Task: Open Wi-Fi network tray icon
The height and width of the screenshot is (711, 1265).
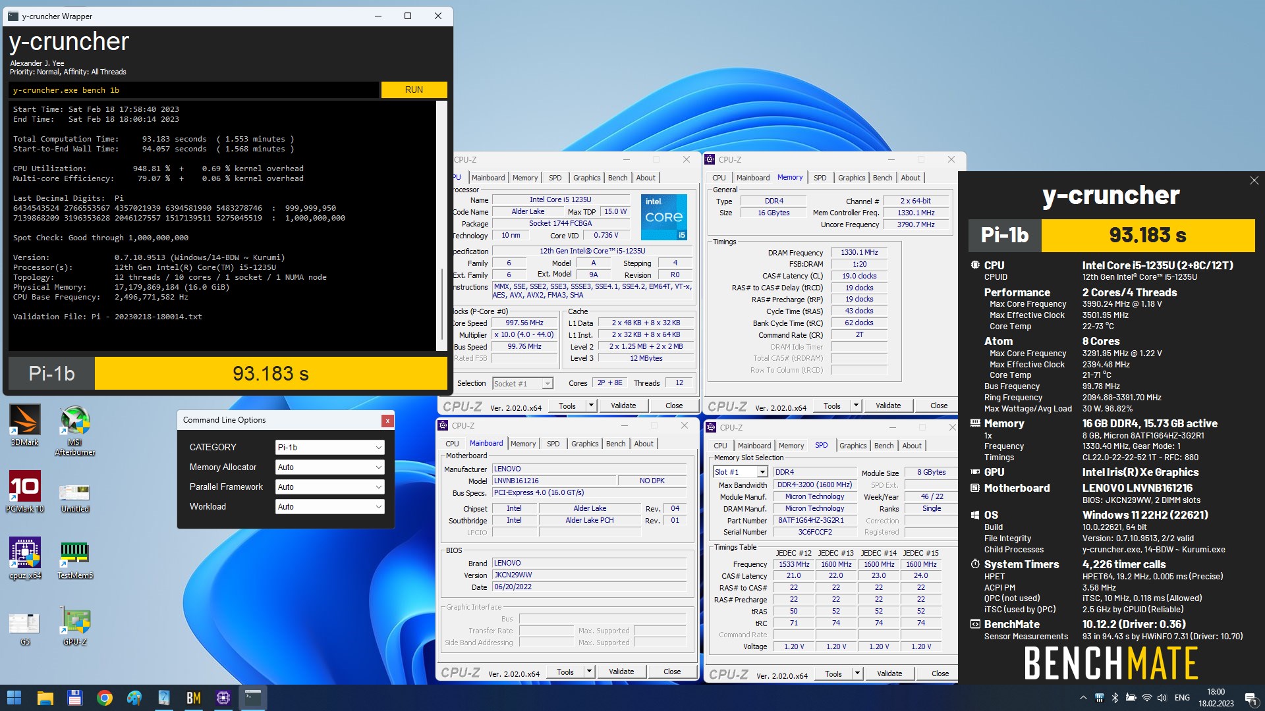Action: coord(1147,698)
